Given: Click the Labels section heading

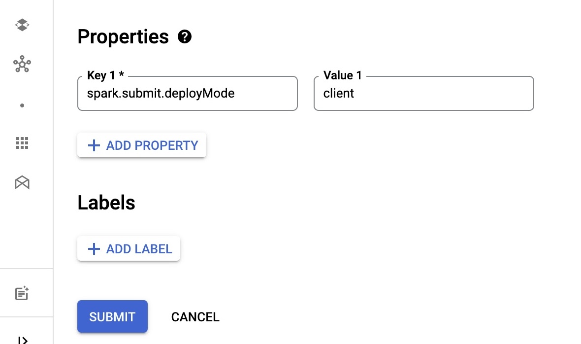Looking at the screenshot, I should click(x=106, y=203).
